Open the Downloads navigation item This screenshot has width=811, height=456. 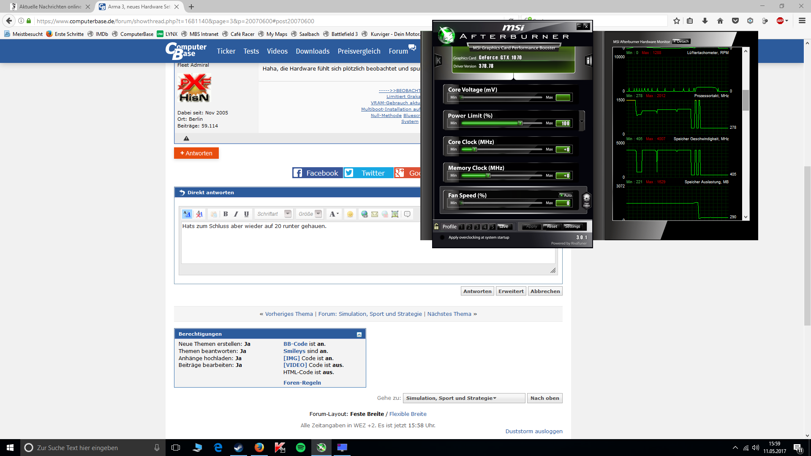coord(312,51)
